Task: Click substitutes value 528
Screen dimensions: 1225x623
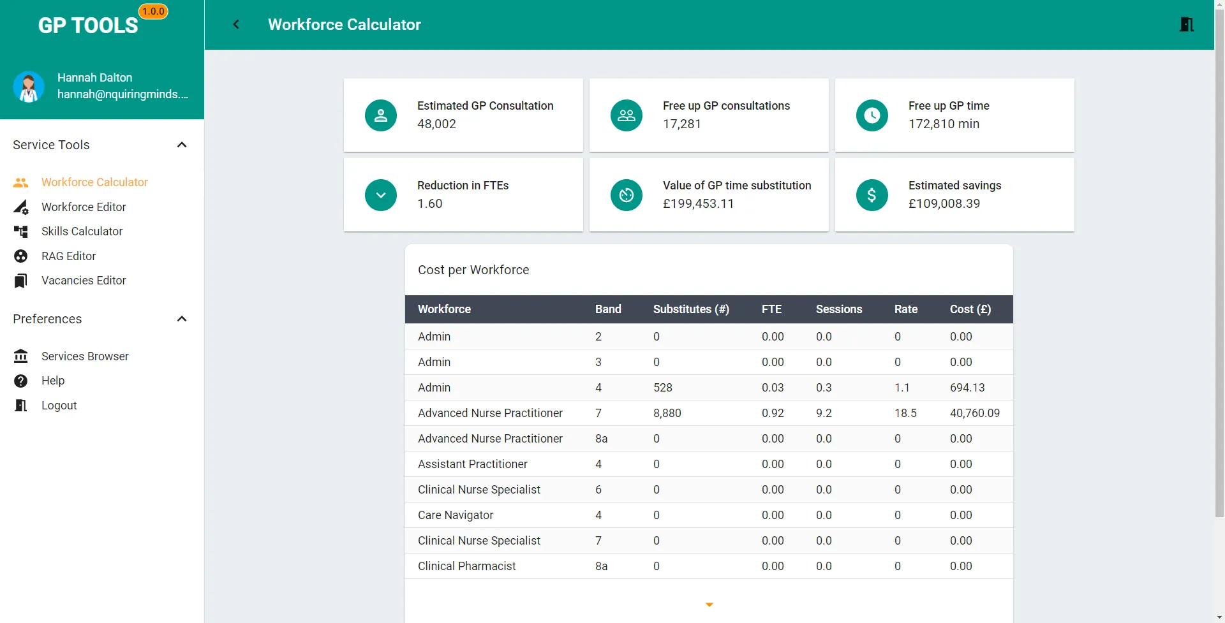Action: 663,388
